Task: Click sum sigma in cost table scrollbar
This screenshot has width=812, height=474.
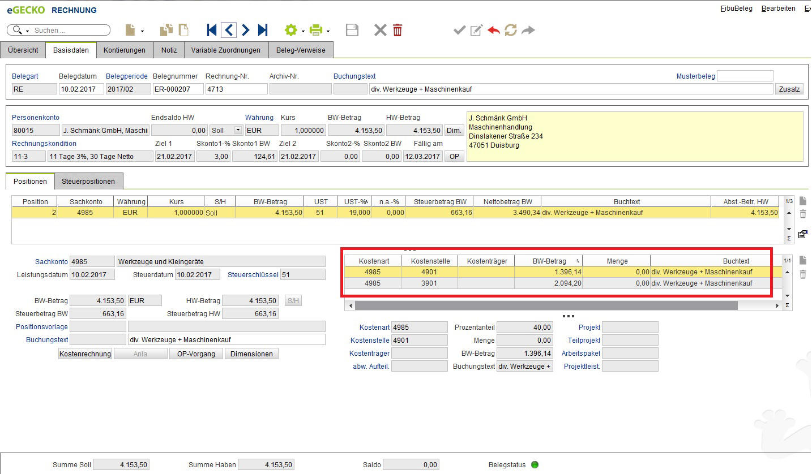Action: point(787,305)
